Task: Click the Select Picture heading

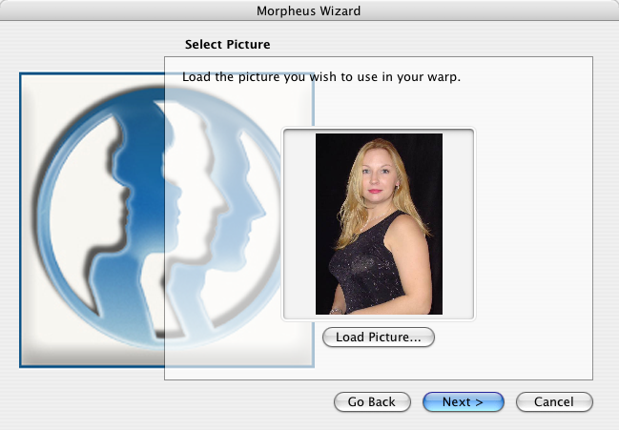Action: click(227, 45)
